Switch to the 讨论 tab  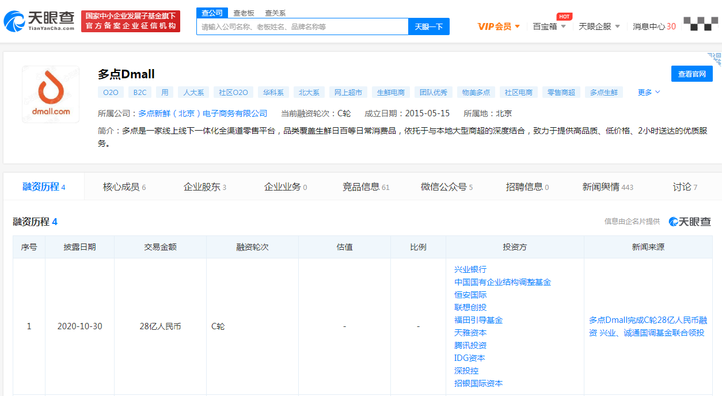685,186
